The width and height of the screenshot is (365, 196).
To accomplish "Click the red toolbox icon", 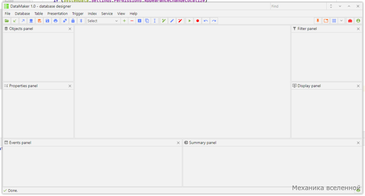I will point(350,21).
